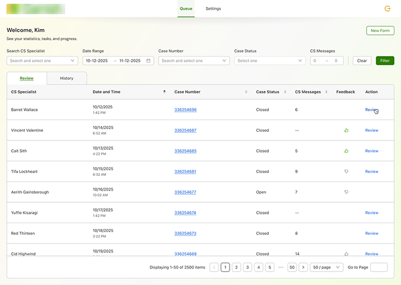This screenshot has height=285, width=401.
Task: Click Review action for Cid Highwind
Action: (x=372, y=254)
